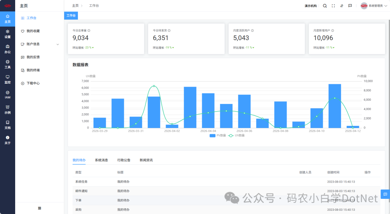Open the 系统管理员 dropdown arrow
Screen dimensions: 390x214
click(x=386, y=6)
